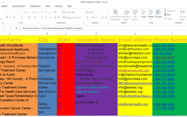187x117 pixels.
Task: Select cell Dr. Harvey Martin
Action: coord(89,83)
